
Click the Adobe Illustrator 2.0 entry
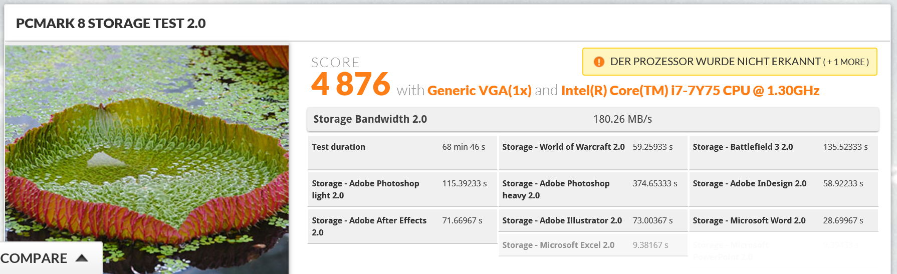592,221
